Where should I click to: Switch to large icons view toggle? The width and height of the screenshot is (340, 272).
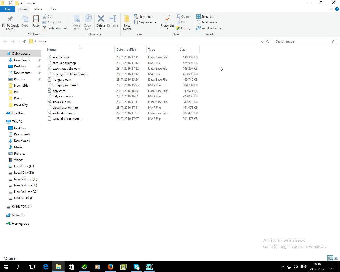[x=336, y=258]
